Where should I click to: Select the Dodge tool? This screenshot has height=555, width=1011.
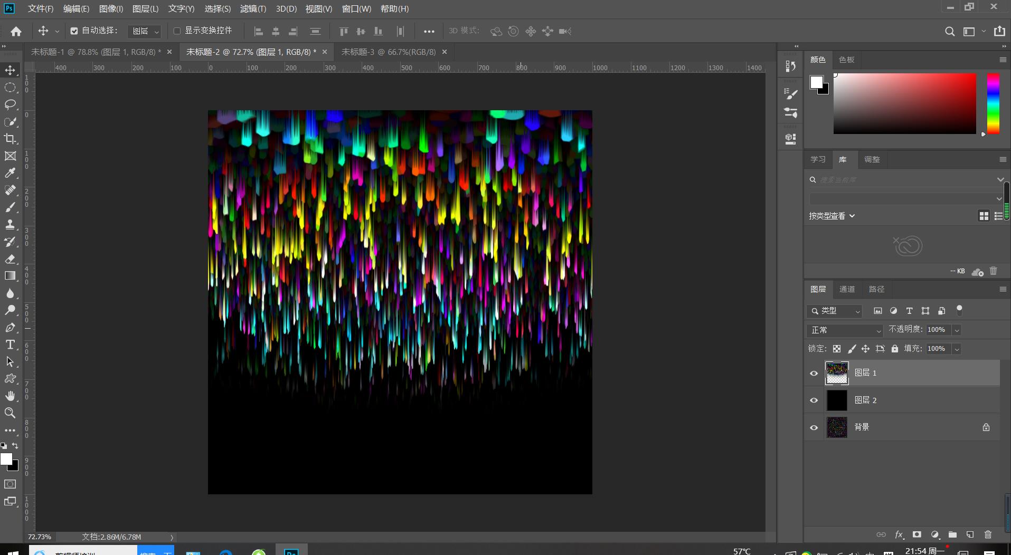point(10,310)
